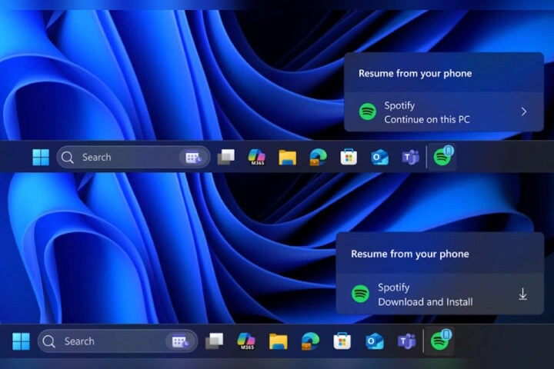The height and width of the screenshot is (369, 554).
Task: Select Spotify Download and Install
Action: click(x=440, y=294)
